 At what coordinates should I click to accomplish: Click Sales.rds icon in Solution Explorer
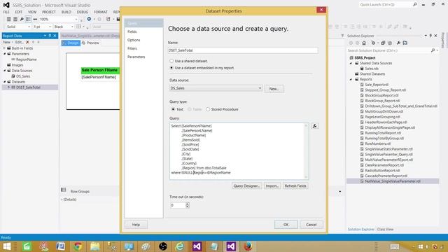[362, 69]
